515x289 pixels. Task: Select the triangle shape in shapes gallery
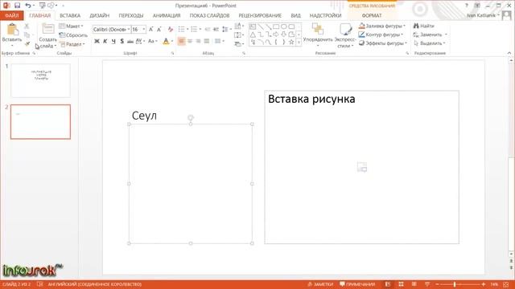pos(253,35)
